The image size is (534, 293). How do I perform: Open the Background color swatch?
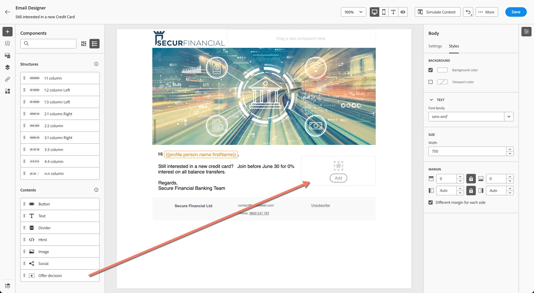443,70
